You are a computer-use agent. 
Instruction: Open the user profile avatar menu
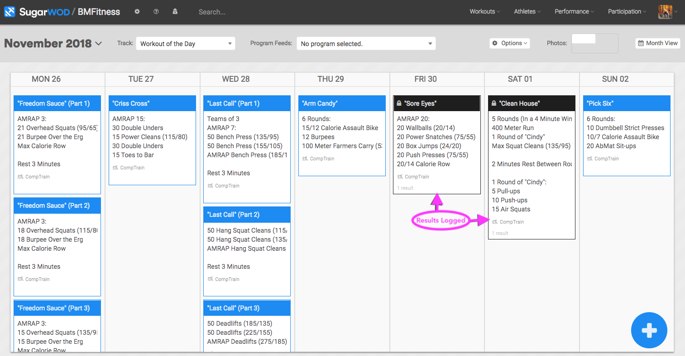pos(665,12)
